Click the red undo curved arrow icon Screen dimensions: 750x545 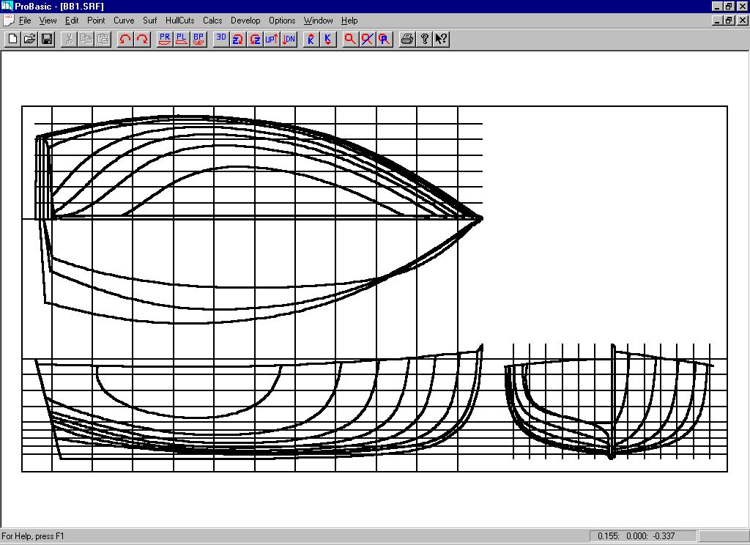125,40
